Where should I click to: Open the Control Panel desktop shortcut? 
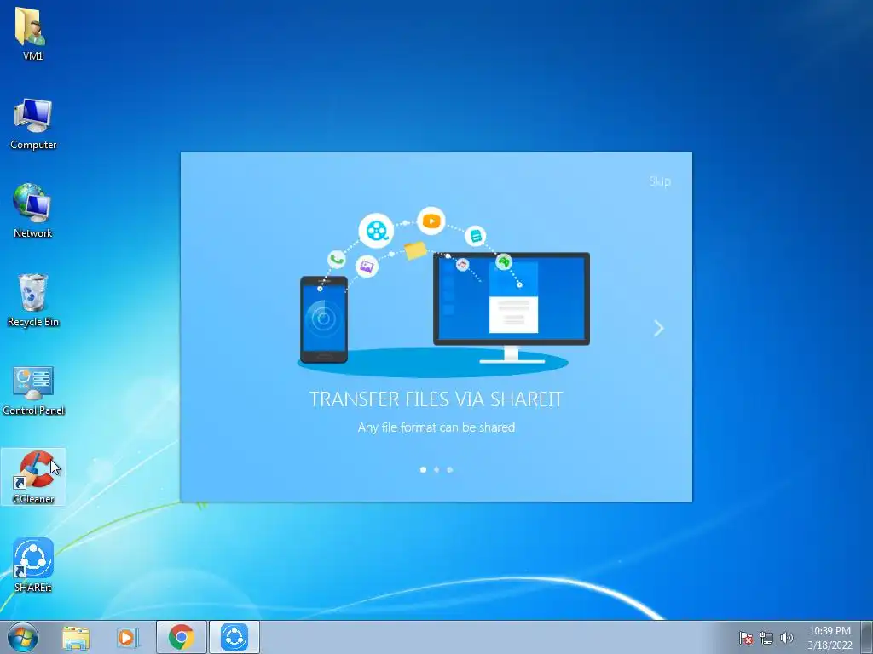coord(33,390)
